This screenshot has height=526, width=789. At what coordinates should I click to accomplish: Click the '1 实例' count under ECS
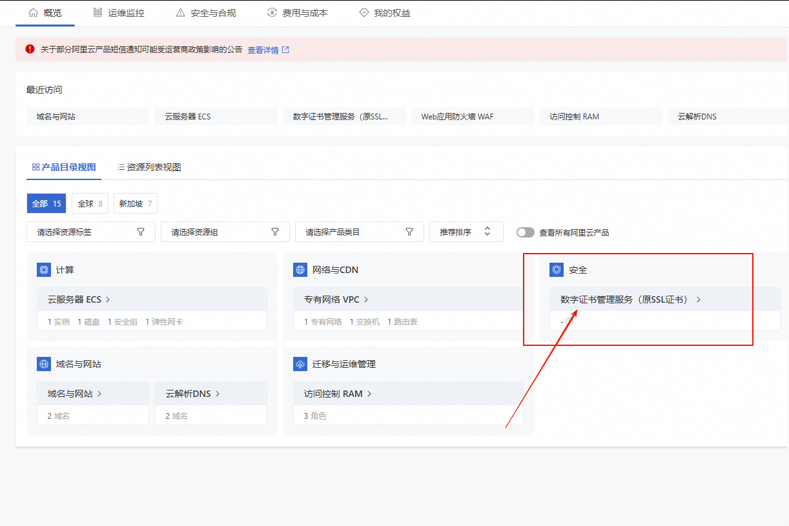(x=59, y=321)
